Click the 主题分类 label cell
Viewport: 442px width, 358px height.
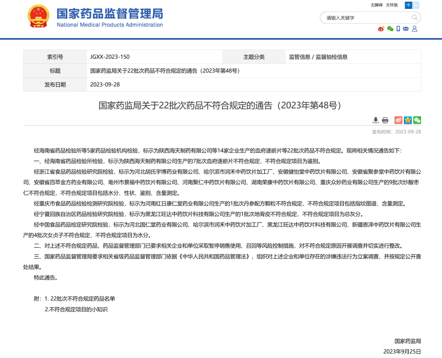tap(254, 57)
